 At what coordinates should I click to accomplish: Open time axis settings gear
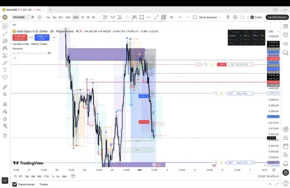(274, 170)
